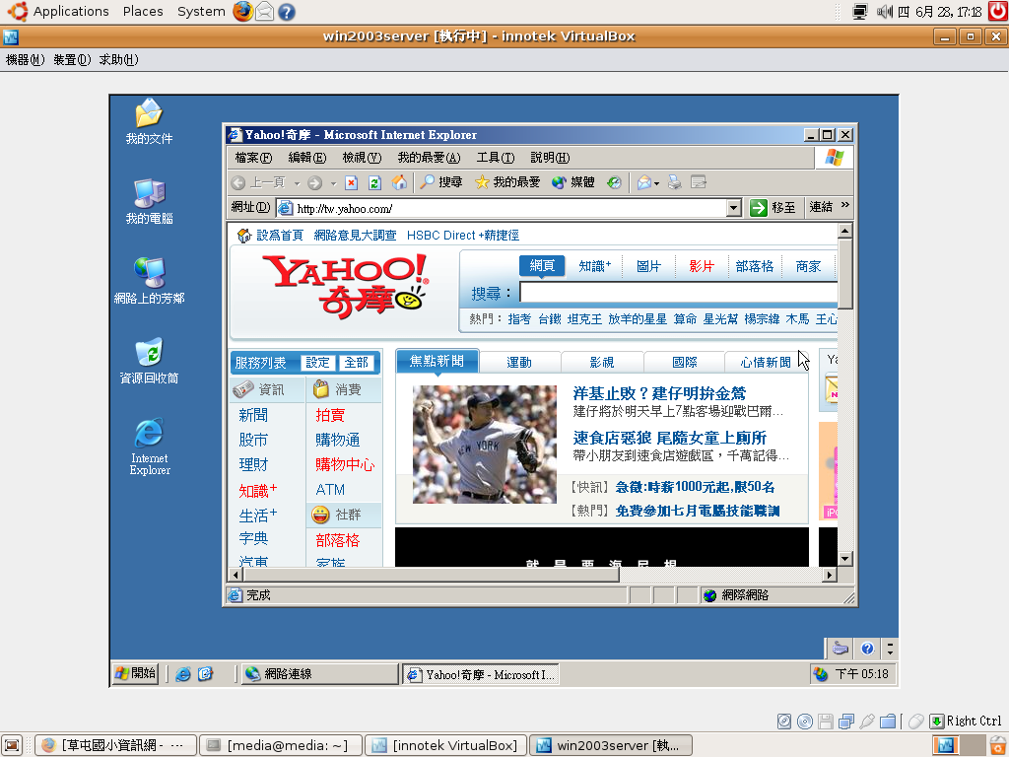Open the Forward button history dropdown arrow
Image resolution: width=1009 pixels, height=757 pixels.
[333, 183]
